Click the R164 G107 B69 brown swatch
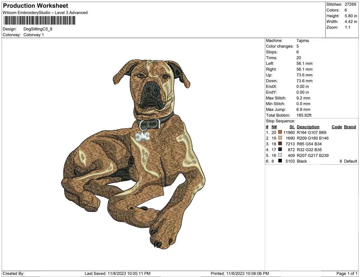The height and width of the screenshot is (277, 360). (280, 132)
